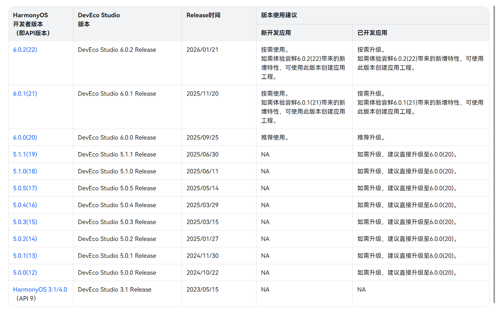Click the release date 2025/03/15

pos(202,222)
